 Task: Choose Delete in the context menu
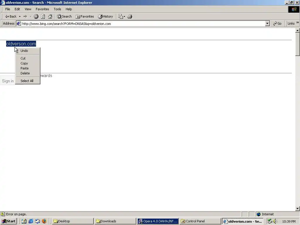tap(25, 73)
